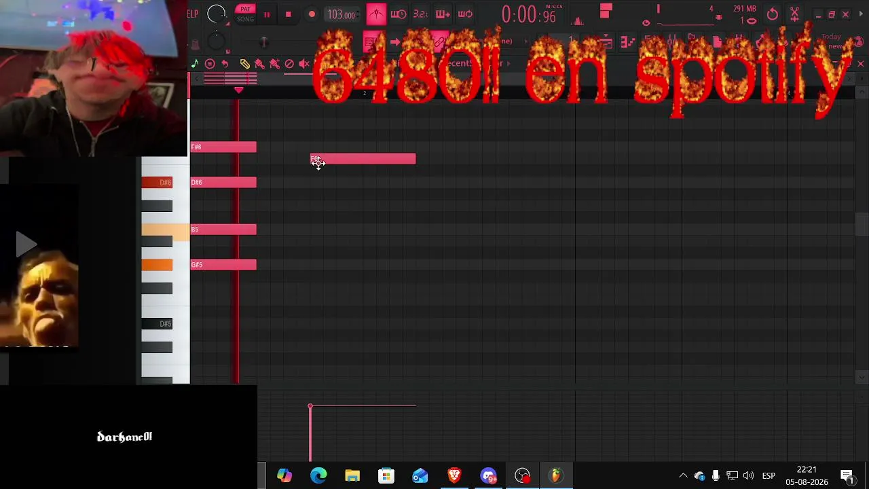Click the main pitch knob
The width and height of the screenshot is (869, 489).
click(217, 42)
